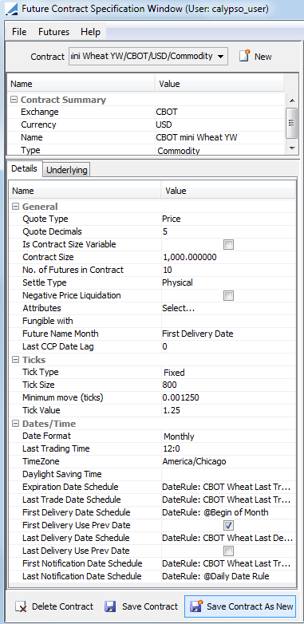Click the Delete Contract red X icon
This screenshot has height=624, width=304.
tap(21, 606)
